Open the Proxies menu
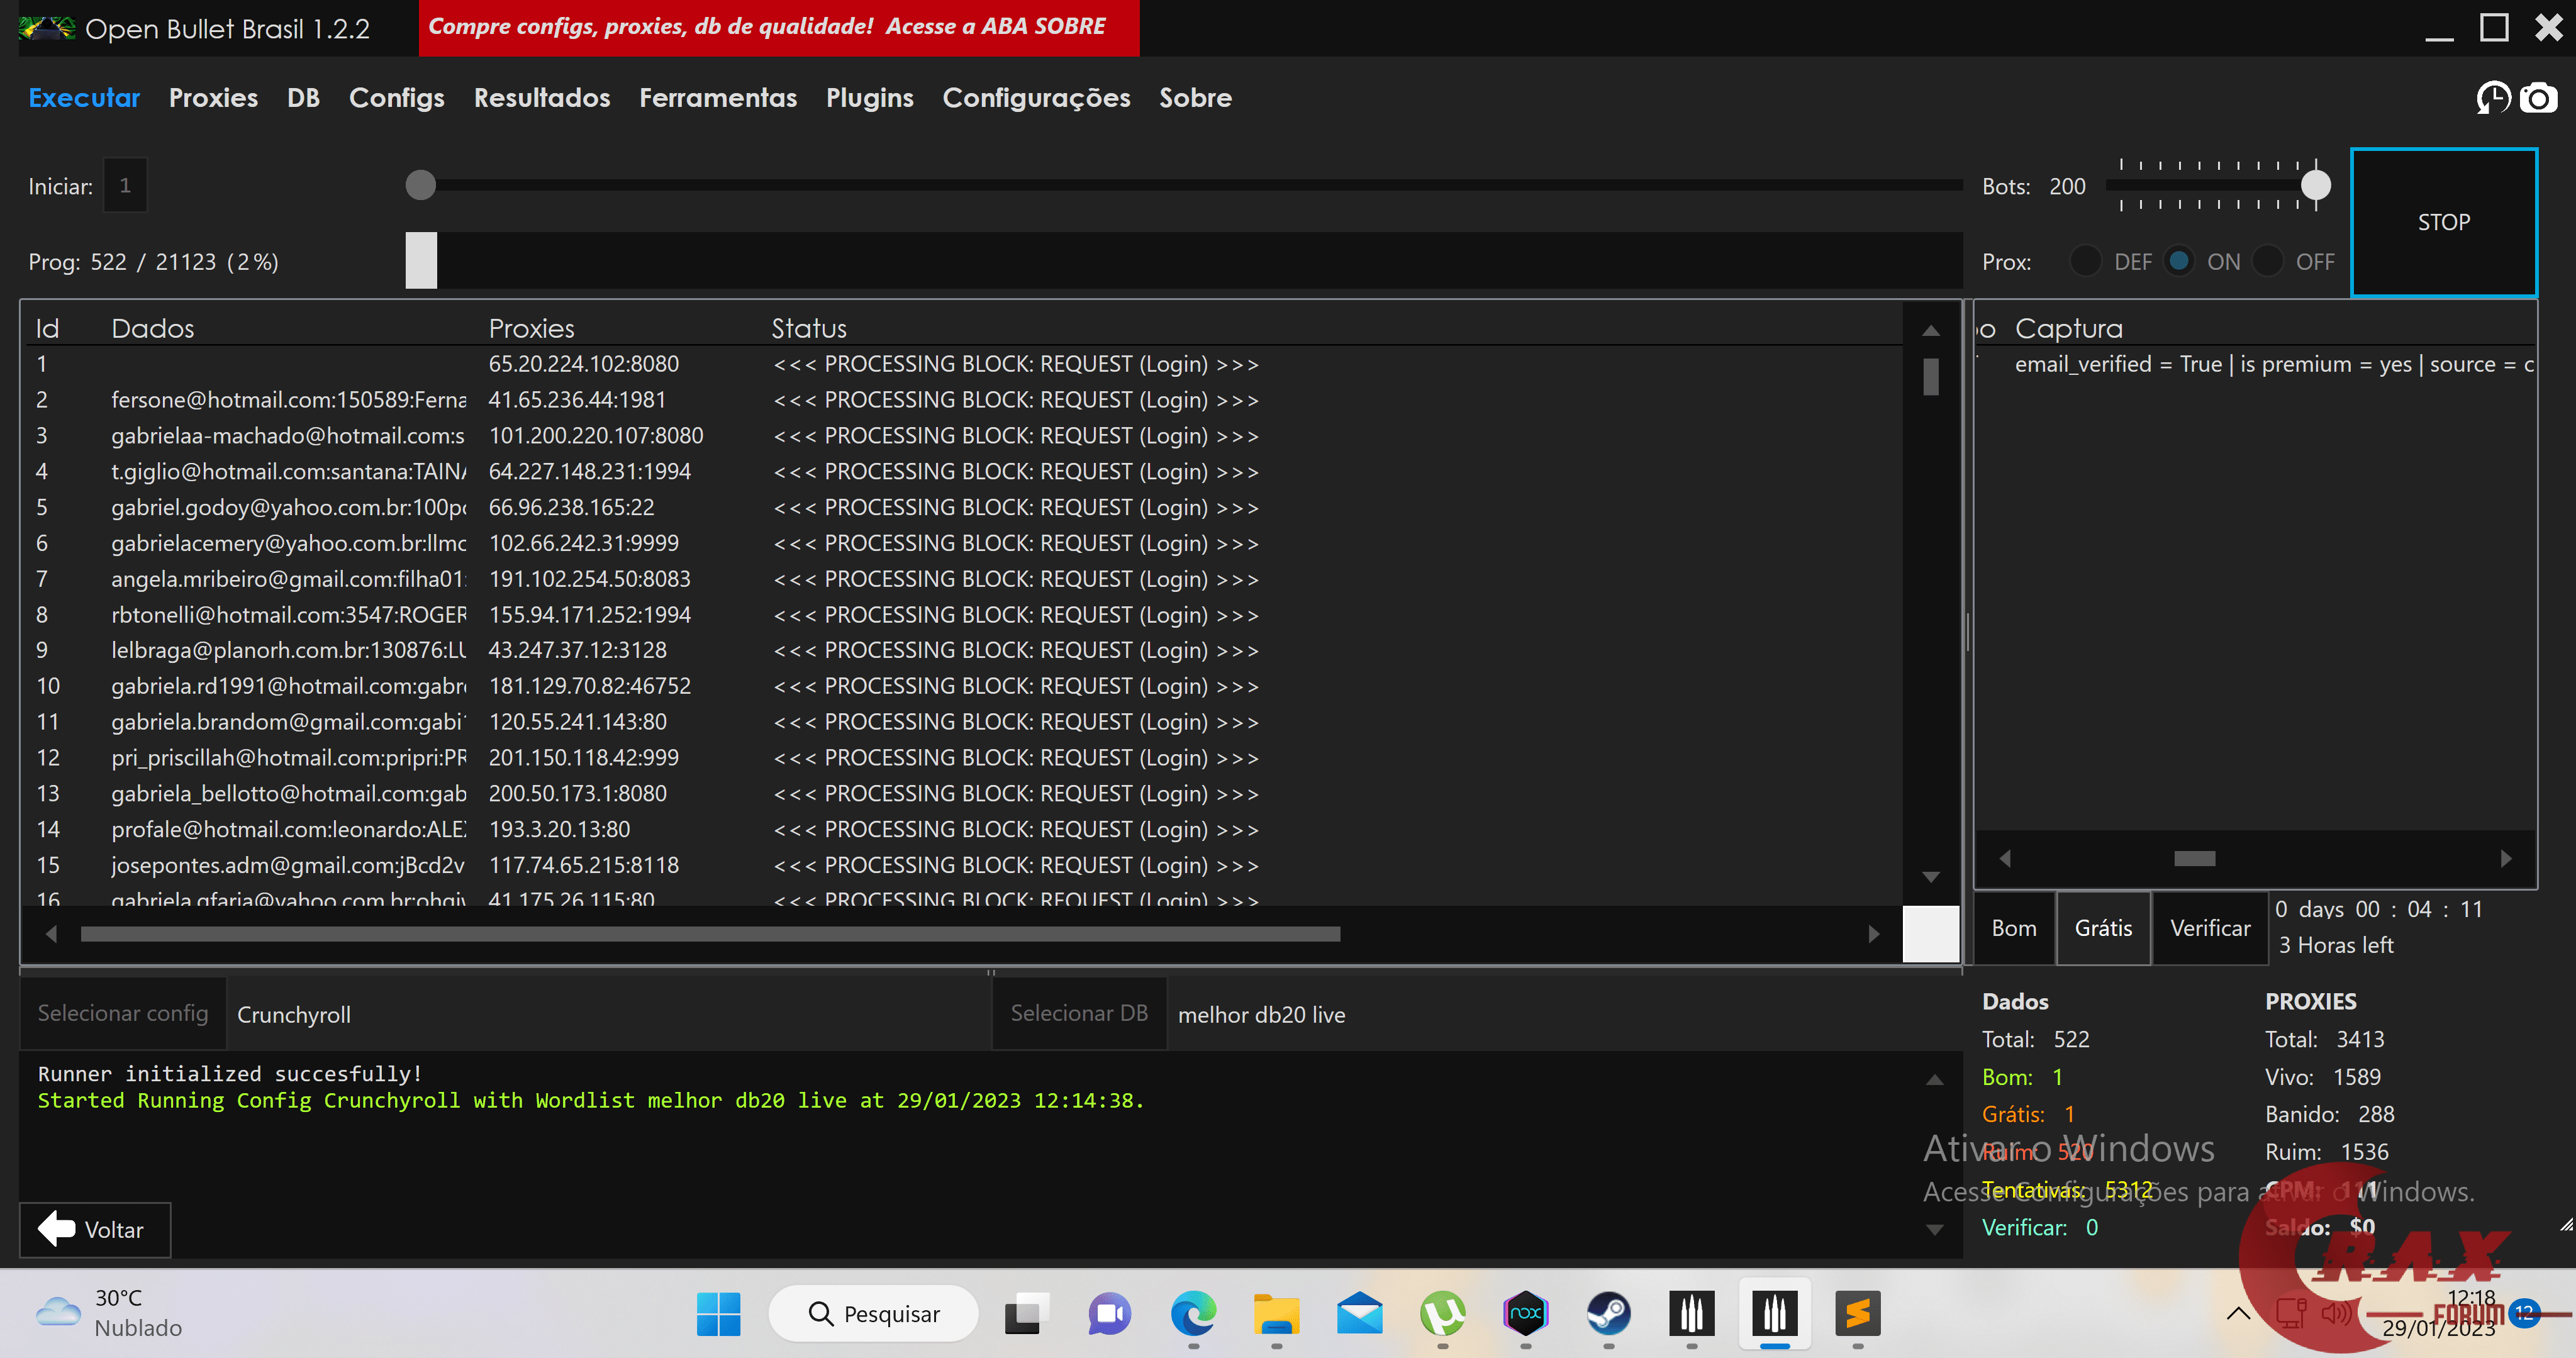This screenshot has width=2576, height=1358. click(x=213, y=98)
